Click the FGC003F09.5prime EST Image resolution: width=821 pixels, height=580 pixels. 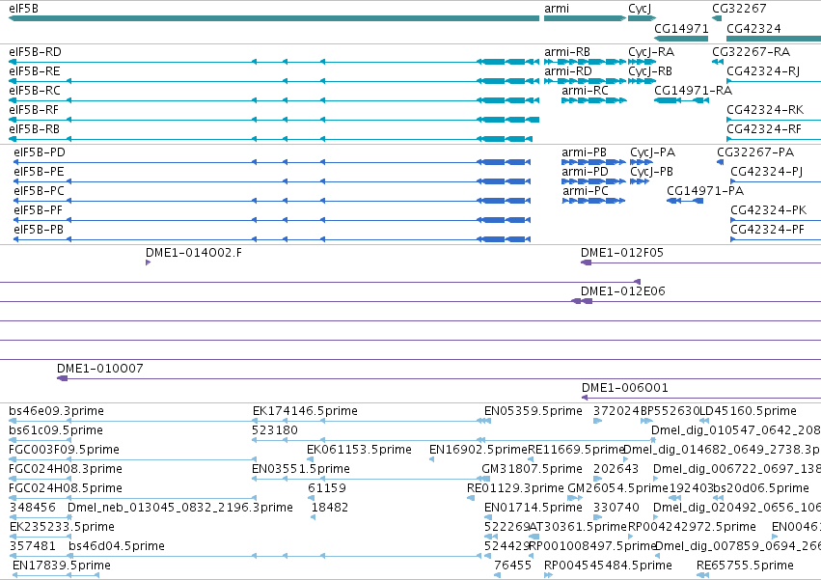pyautogui.click(x=133, y=459)
